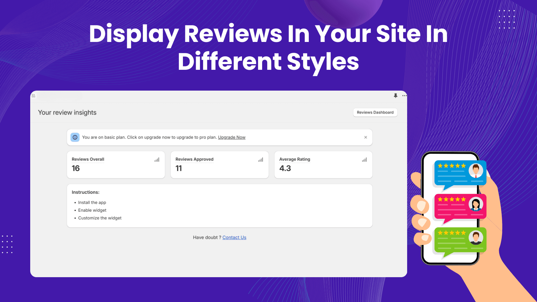Image resolution: width=537 pixels, height=302 pixels.
Task: Dismiss the basic plan upgrade banner
Action: pyautogui.click(x=365, y=137)
